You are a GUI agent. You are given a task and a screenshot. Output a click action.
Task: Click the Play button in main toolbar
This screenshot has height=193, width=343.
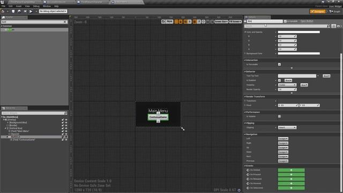pyautogui.click(x=31, y=11)
